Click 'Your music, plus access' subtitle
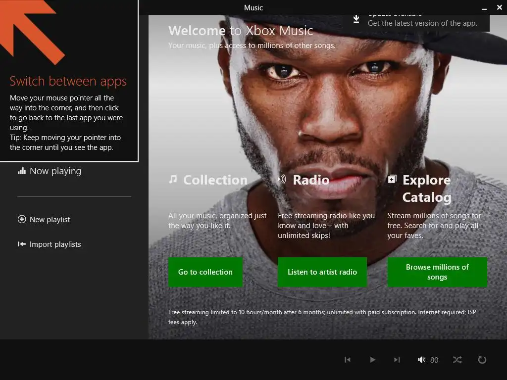This screenshot has height=380, width=507. pos(252,46)
